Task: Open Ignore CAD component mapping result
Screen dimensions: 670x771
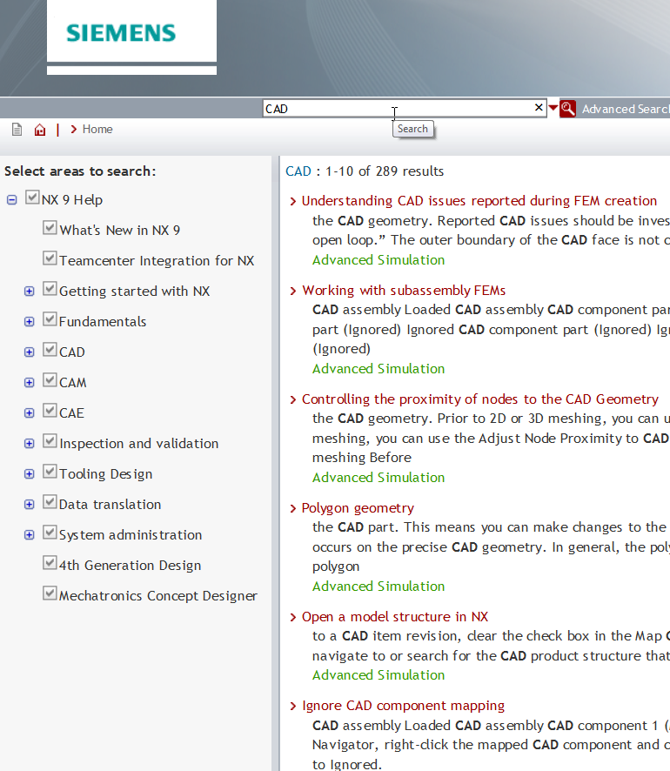Action: tap(403, 706)
